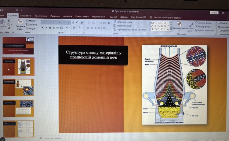Image resolution: width=229 pixels, height=141 pixels.
Task: Click the Знайти search icon
Action: tap(222, 23)
